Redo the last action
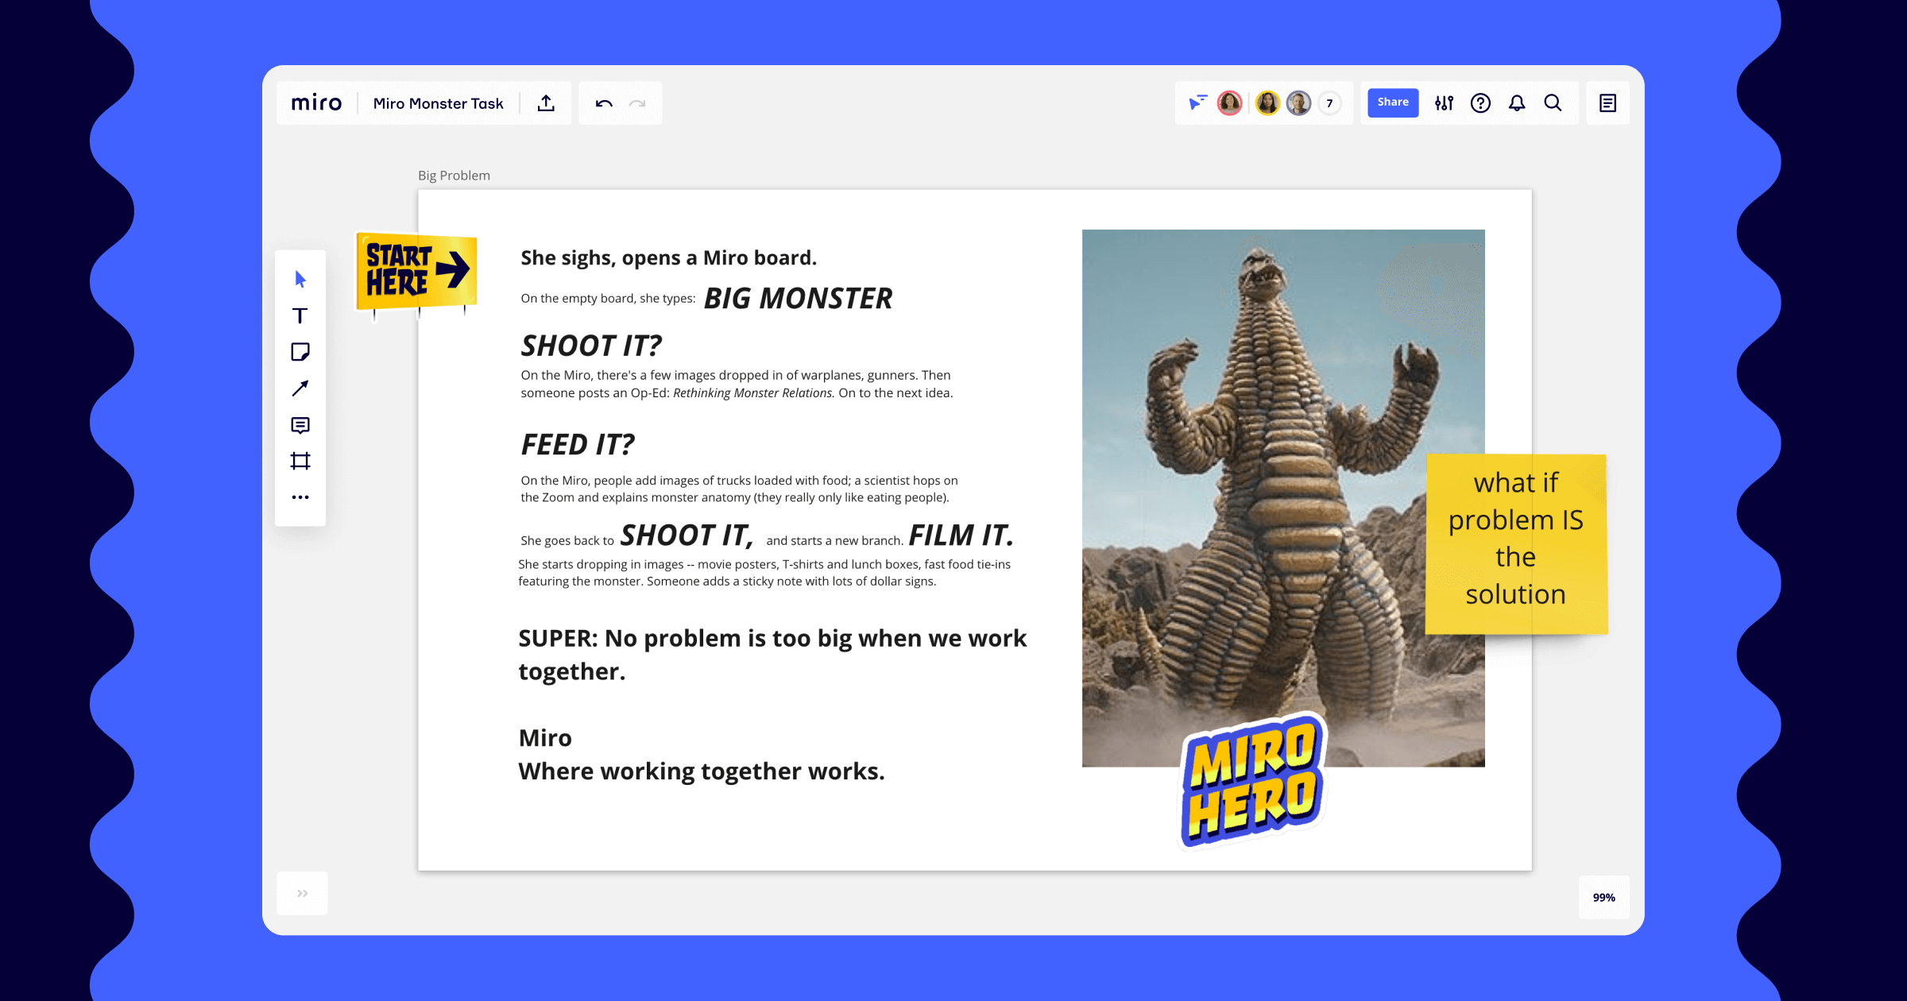 pyautogui.click(x=637, y=103)
